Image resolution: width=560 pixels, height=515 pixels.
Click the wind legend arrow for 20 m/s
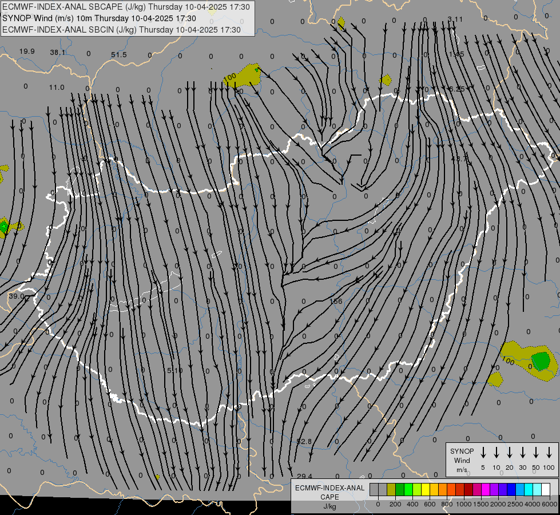point(510,452)
